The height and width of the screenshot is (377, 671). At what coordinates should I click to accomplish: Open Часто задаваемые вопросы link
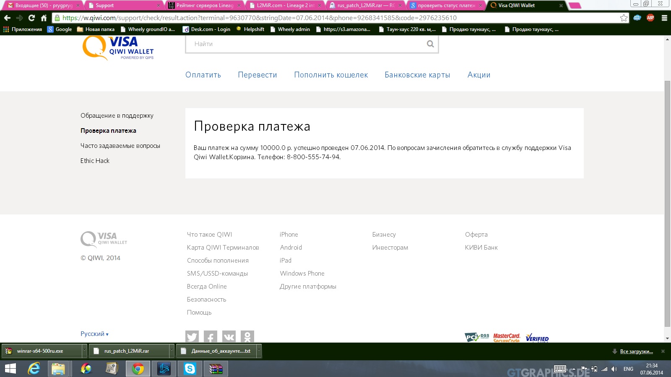pyautogui.click(x=120, y=146)
